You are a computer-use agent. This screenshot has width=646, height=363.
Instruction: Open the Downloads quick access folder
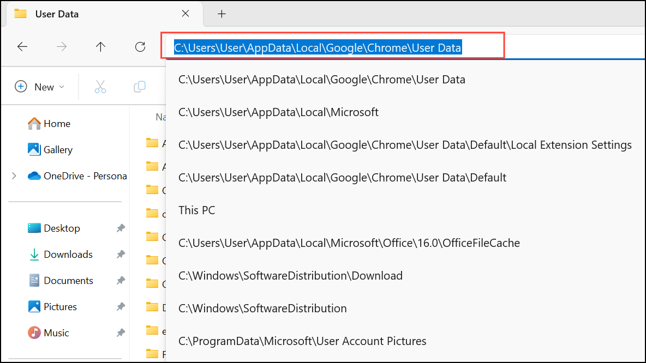60,255
